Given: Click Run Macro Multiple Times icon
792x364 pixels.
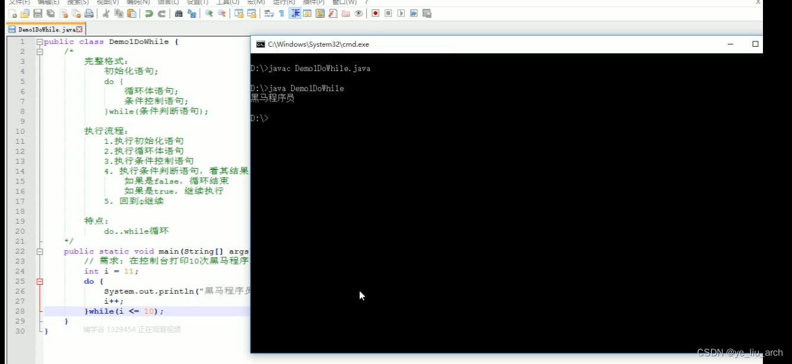Looking at the screenshot, I should coord(414,13).
